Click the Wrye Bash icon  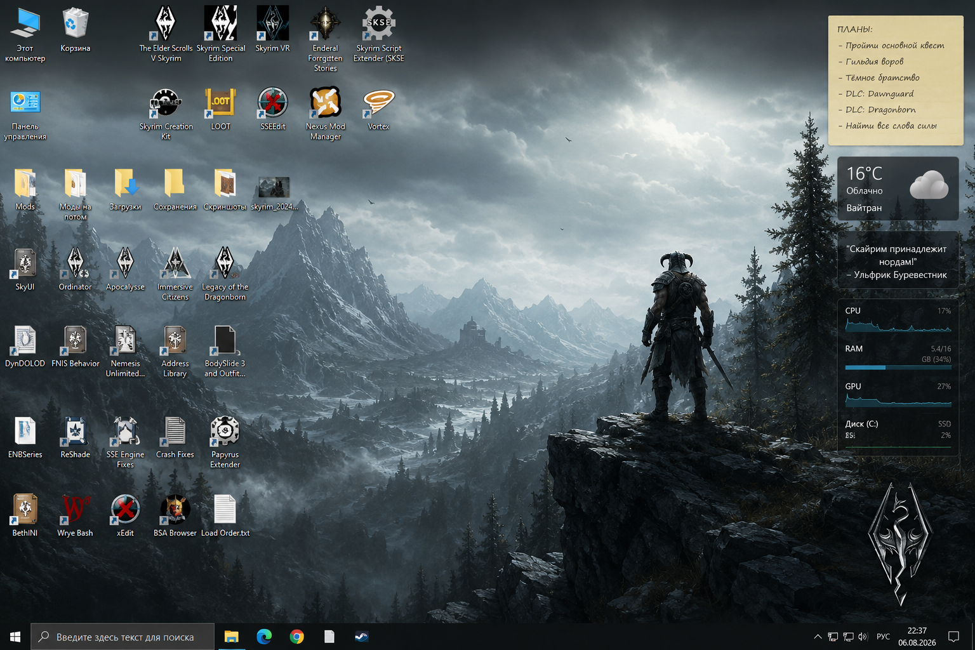(75, 515)
